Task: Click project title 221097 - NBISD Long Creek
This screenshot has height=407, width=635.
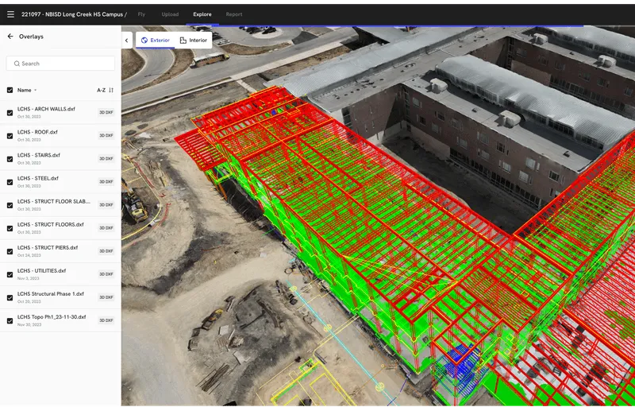Action: point(72,14)
